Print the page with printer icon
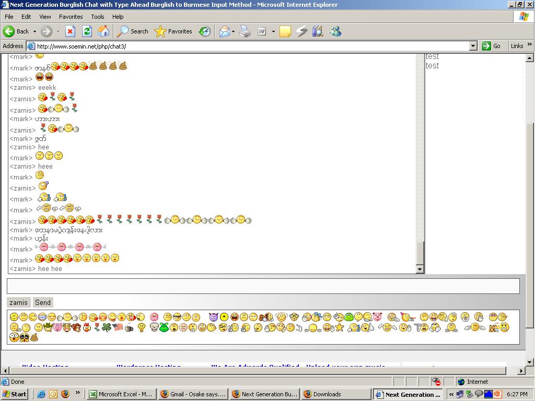Image resolution: width=535 pixels, height=401 pixels. pos(245,31)
